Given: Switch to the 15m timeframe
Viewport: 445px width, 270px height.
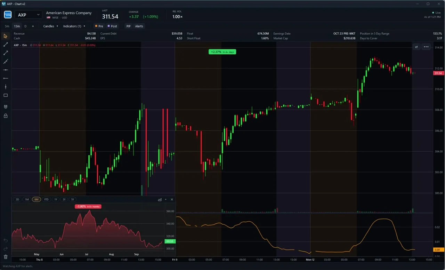Looking at the screenshot, I should click(17, 26).
